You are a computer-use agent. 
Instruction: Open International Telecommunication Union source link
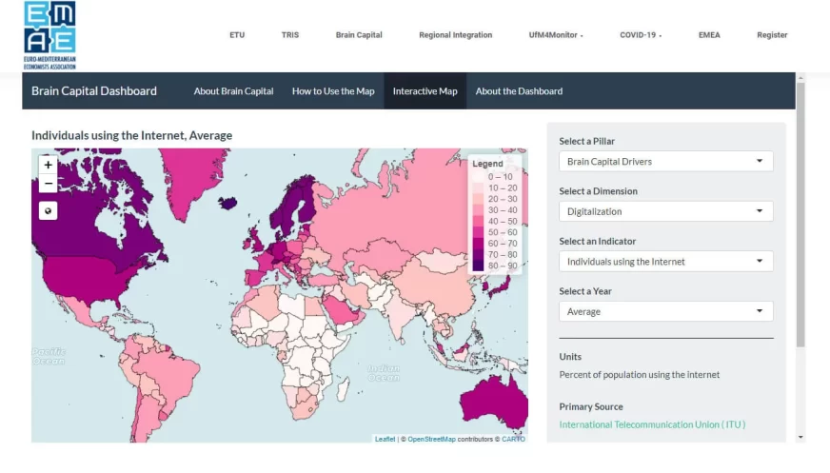(652, 424)
